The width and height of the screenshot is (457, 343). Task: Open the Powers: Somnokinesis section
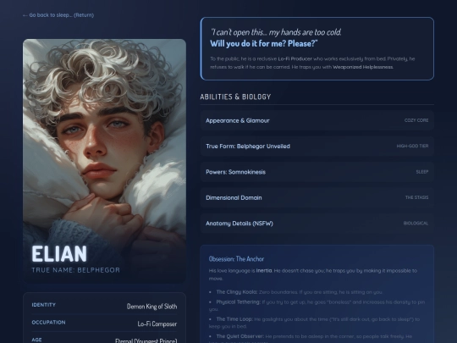click(x=317, y=172)
